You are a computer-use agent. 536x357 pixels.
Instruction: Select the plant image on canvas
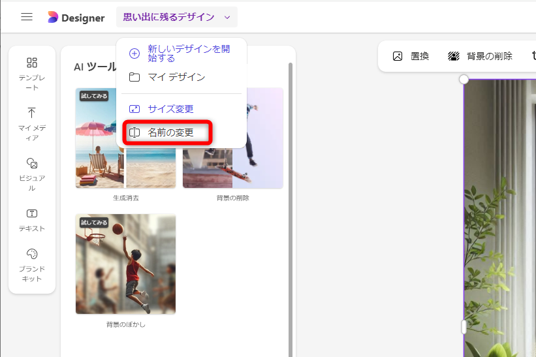click(x=499, y=219)
